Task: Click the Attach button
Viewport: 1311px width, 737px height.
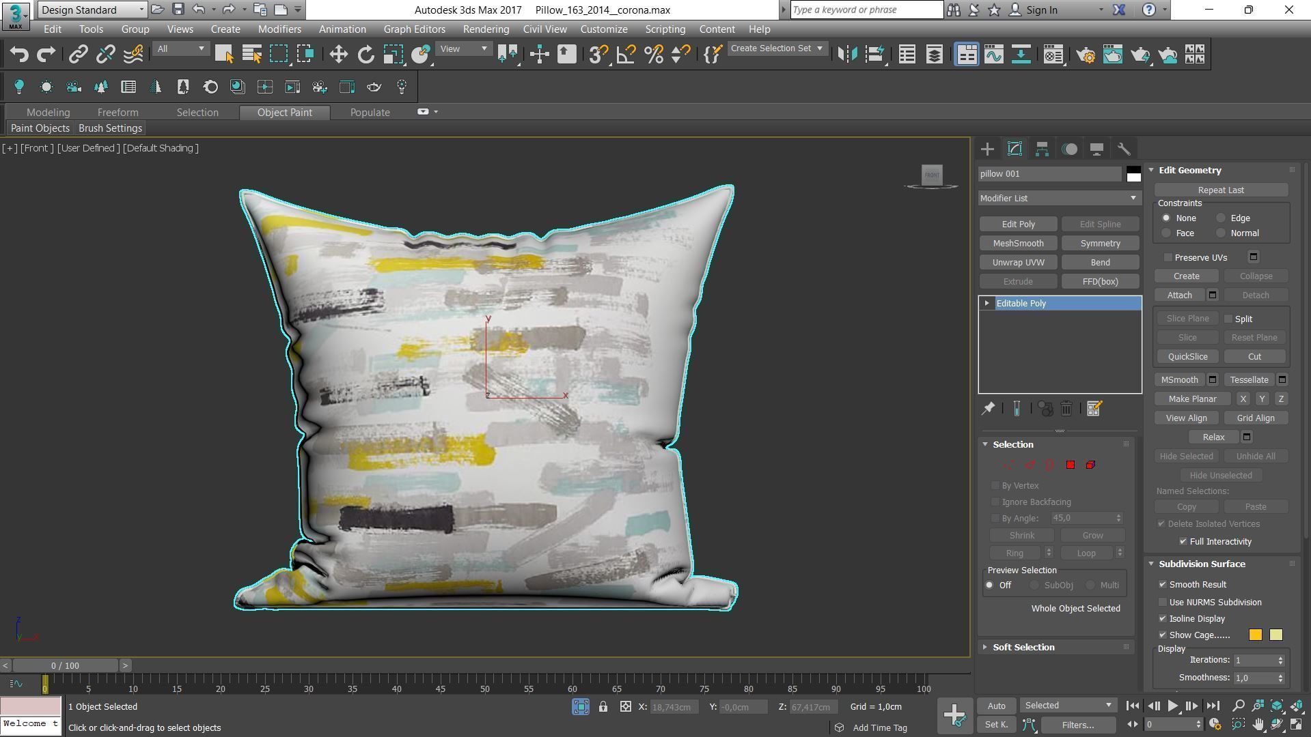Action: [1179, 295]
